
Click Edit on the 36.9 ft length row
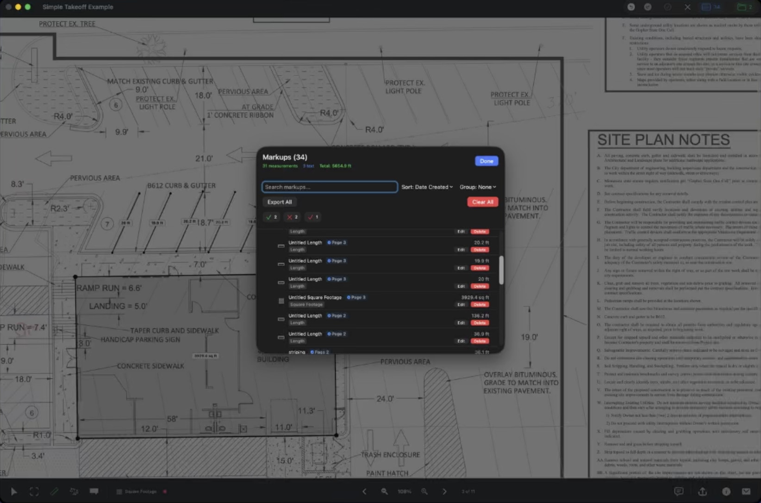461,341
